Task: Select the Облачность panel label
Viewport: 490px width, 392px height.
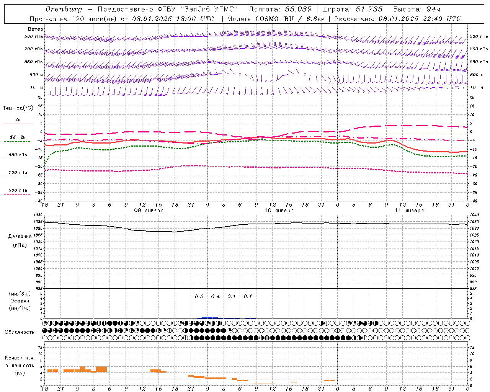Action: [20, 332]
